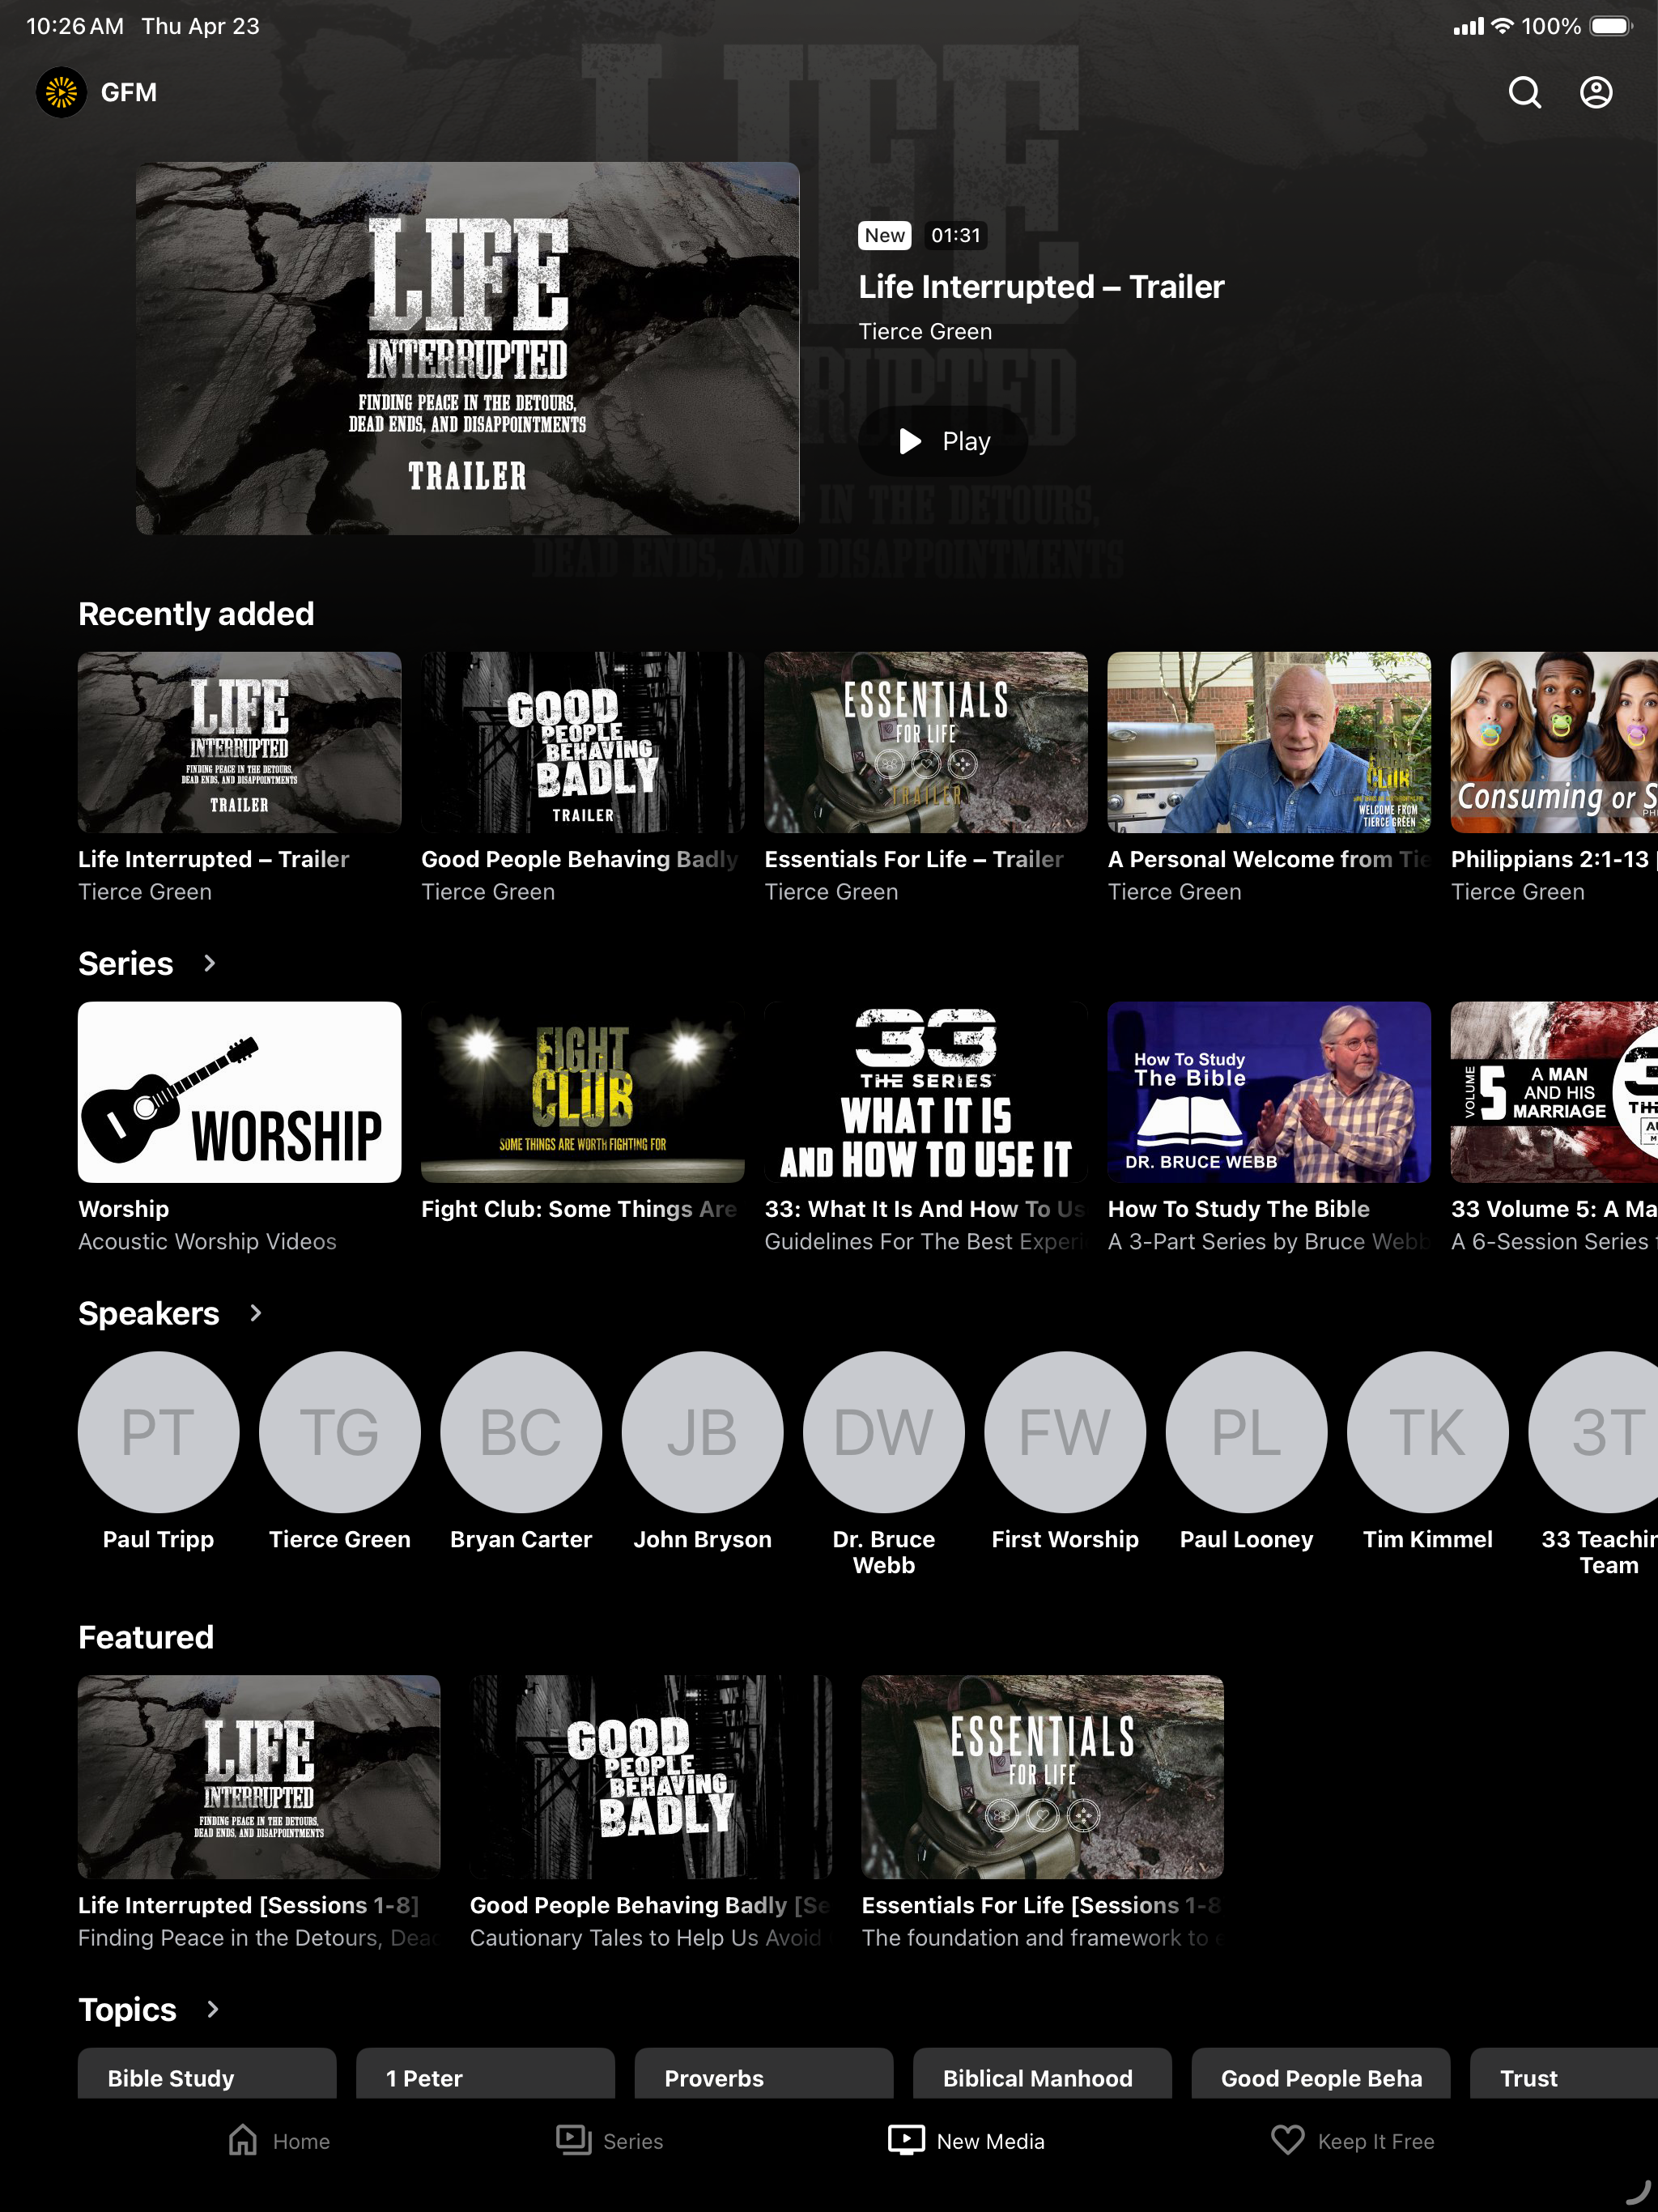Open 33 Volume 5 series thumbnail
1658x2212 pixels.
(x=1554, y=1092)
